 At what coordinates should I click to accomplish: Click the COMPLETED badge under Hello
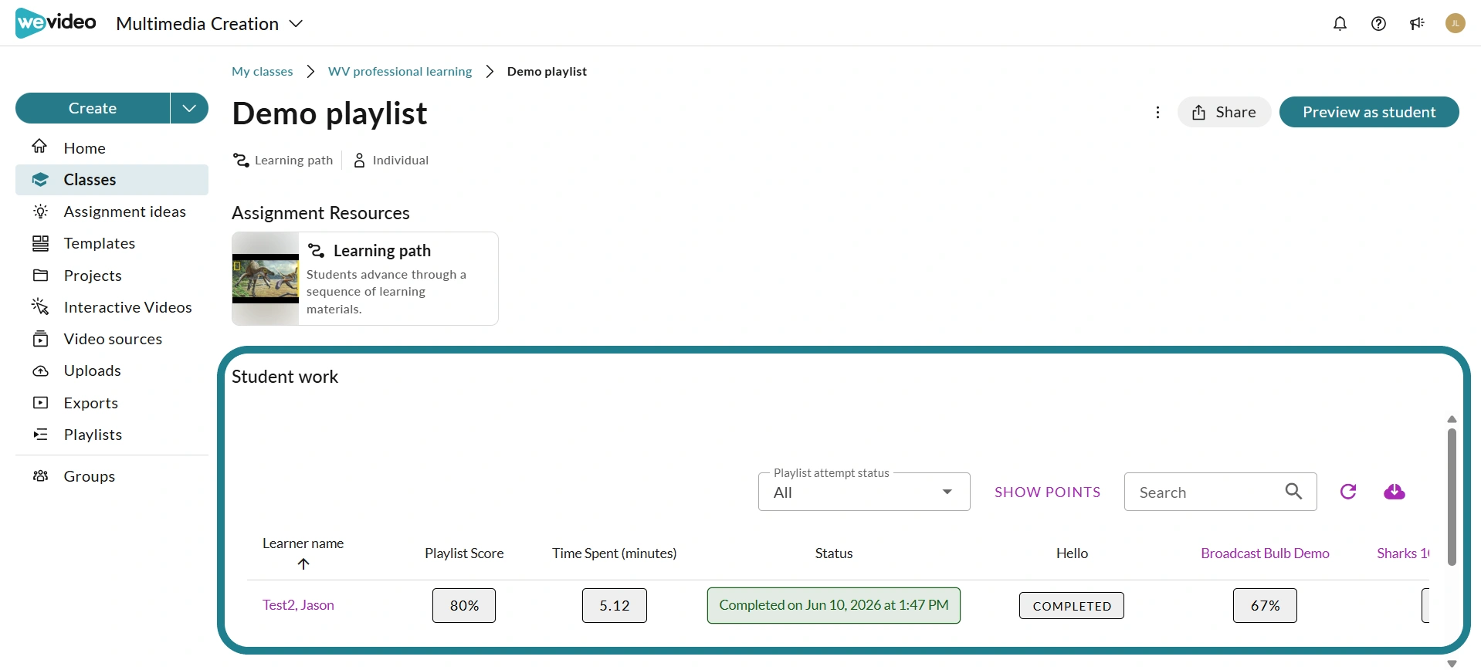1072,606
